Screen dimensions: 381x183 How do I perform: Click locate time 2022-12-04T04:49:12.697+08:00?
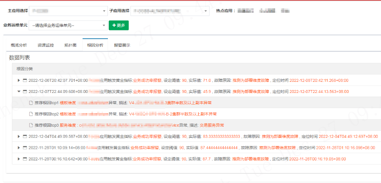pyautogui.click(x=348, y=137)
